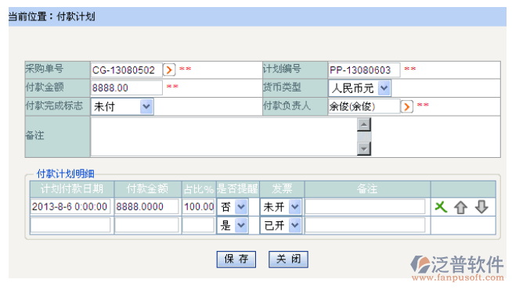The image size is (512, 290).
Task: Click the 计划付款日期 field 2013-8-6
Action: 70,206
